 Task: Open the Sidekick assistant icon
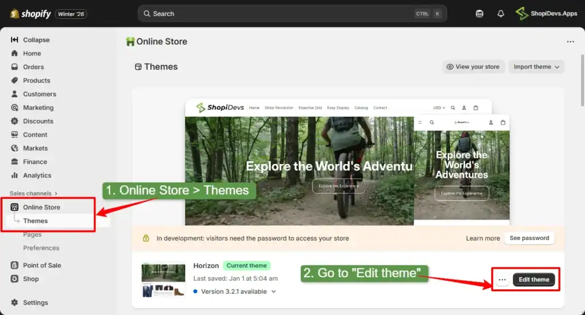point(479,14)
